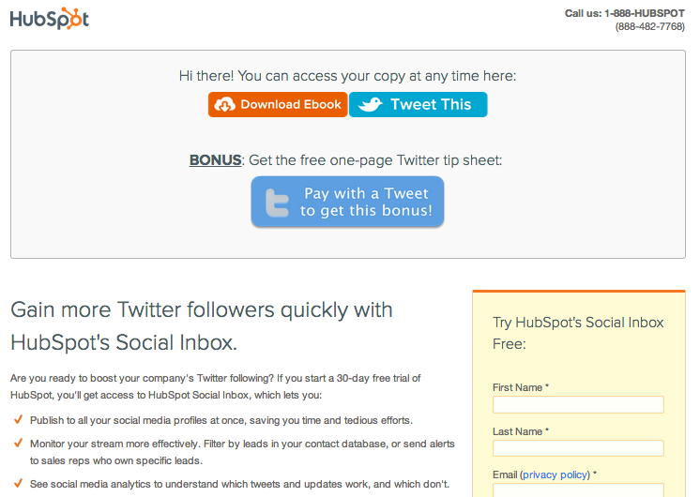Image resolution: width=700 pixels, height=497 pixels.
Task: Click the orange checkmark beside Publish to all profiles
Action: [x=19, y=419]
